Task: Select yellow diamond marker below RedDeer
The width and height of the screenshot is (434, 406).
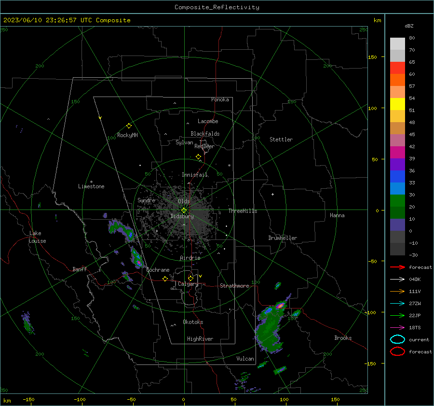Action: coord(199,157)
